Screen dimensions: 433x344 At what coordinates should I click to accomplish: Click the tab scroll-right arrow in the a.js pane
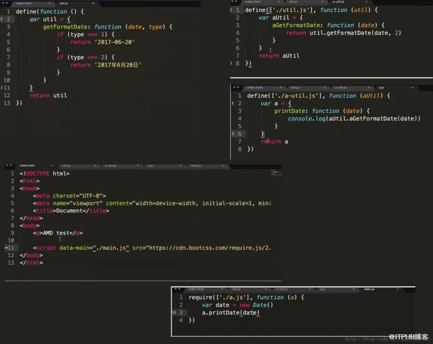point(238,87)
